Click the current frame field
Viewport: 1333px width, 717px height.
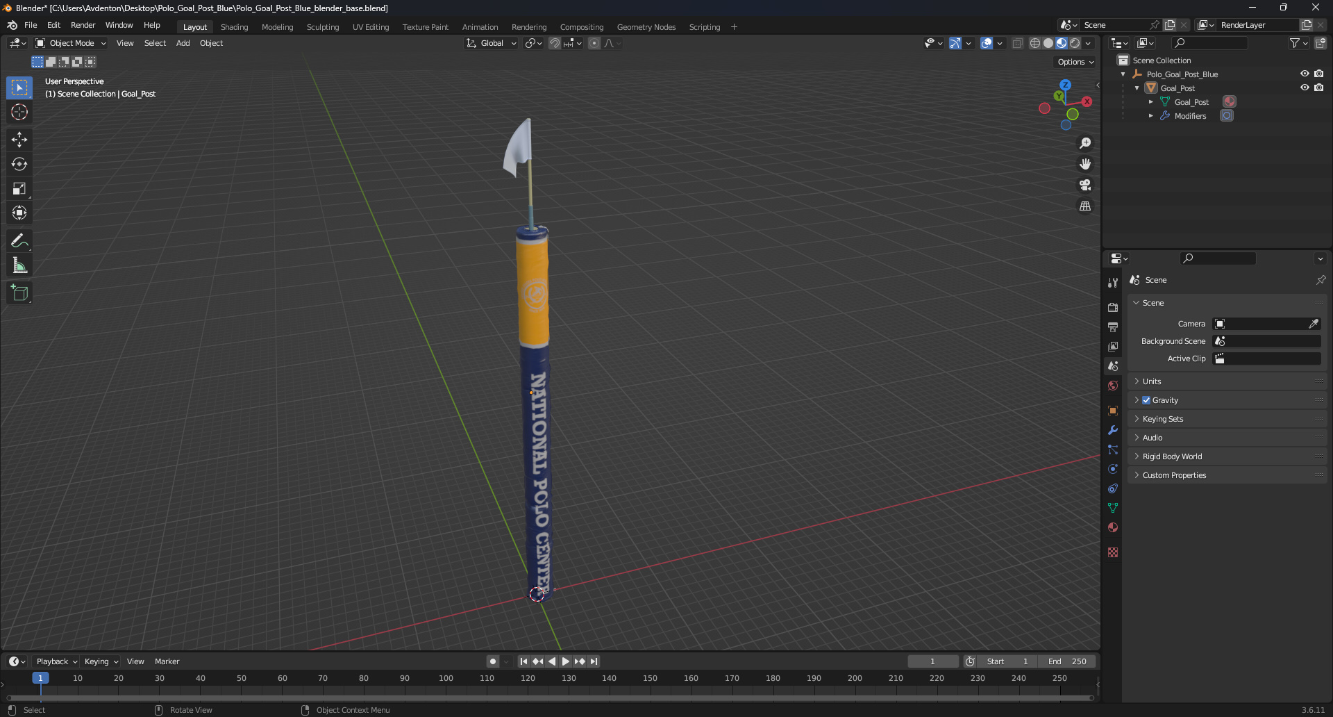(x=932, y=661)
